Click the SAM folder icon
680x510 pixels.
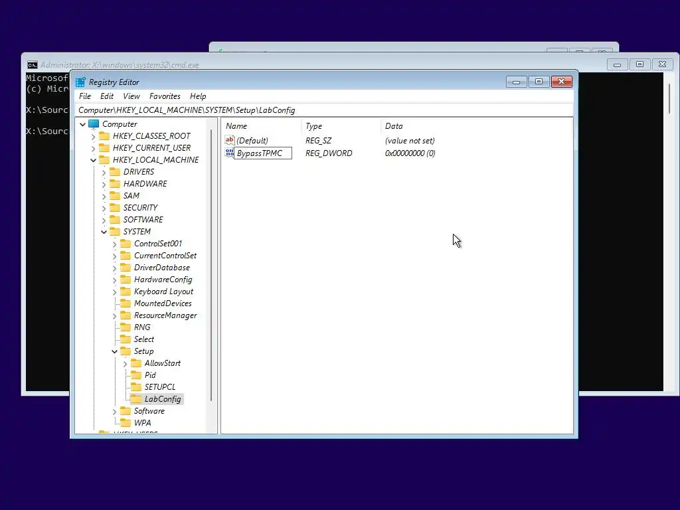(115, 196)
